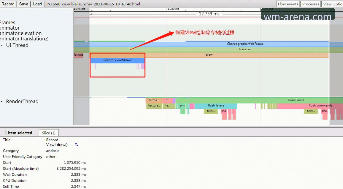
Task: Select the Record View#draw() slice
Action: (117, 60)
